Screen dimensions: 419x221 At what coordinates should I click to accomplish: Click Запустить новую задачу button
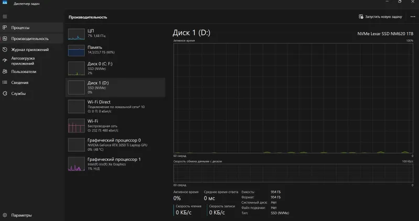pos(381,17)
